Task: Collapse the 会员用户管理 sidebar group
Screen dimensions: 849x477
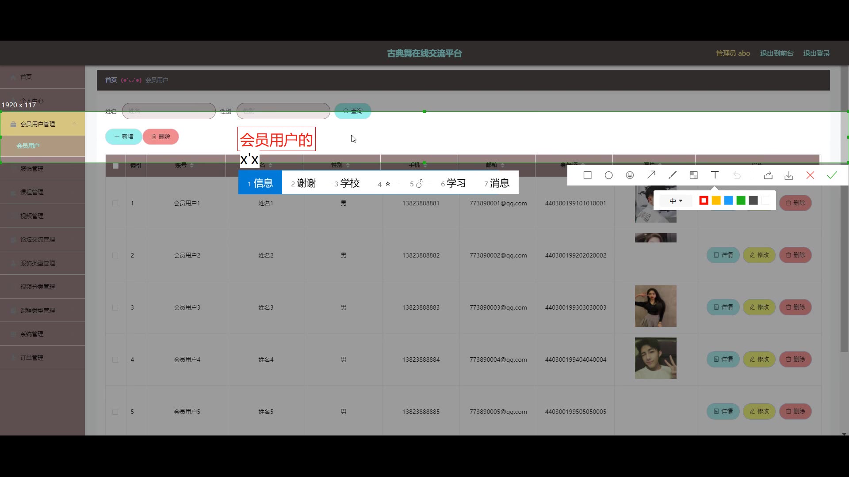Action: click(x=74, y=124)
